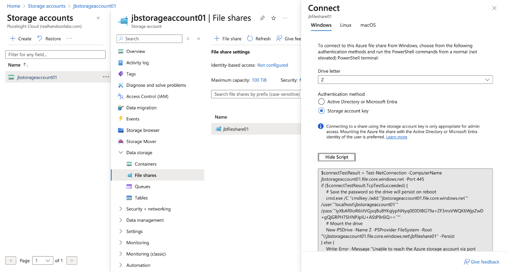Expand Data management section
The image size is (507, 272).
click(120, 220)
